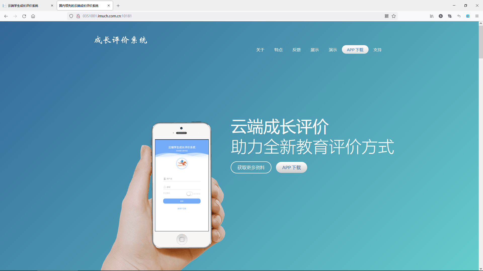Screen dimensions: 483x271
Task: Click 获取更多资料 to get more materials
Action: [251, 167]
